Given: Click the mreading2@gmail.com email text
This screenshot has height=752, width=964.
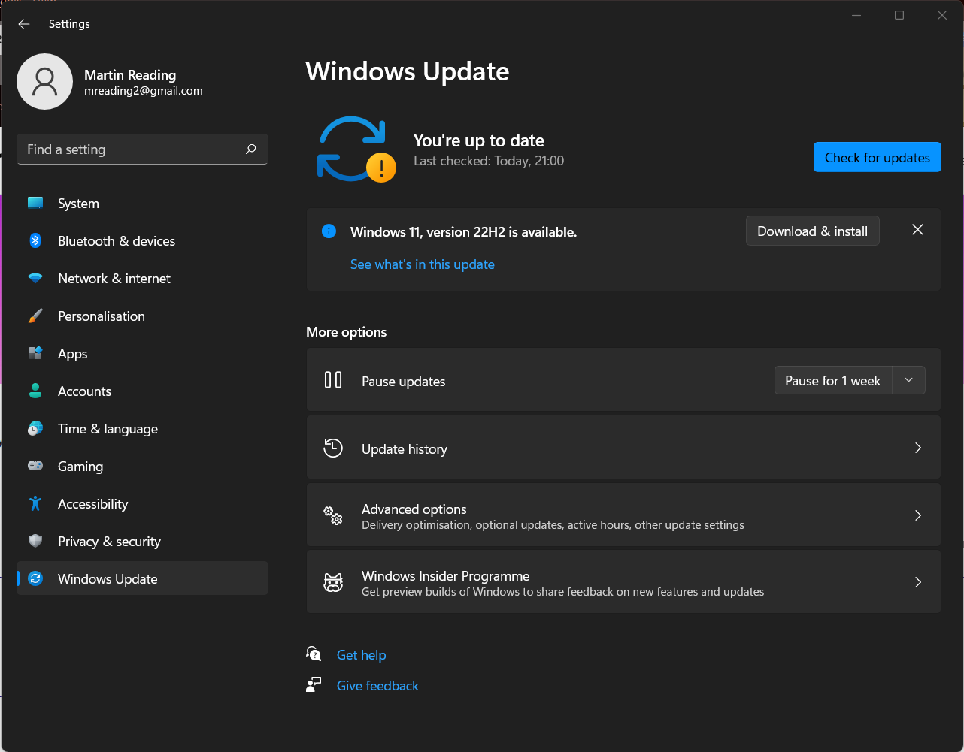Looking at the screenshot, I should tap(144, 91).
